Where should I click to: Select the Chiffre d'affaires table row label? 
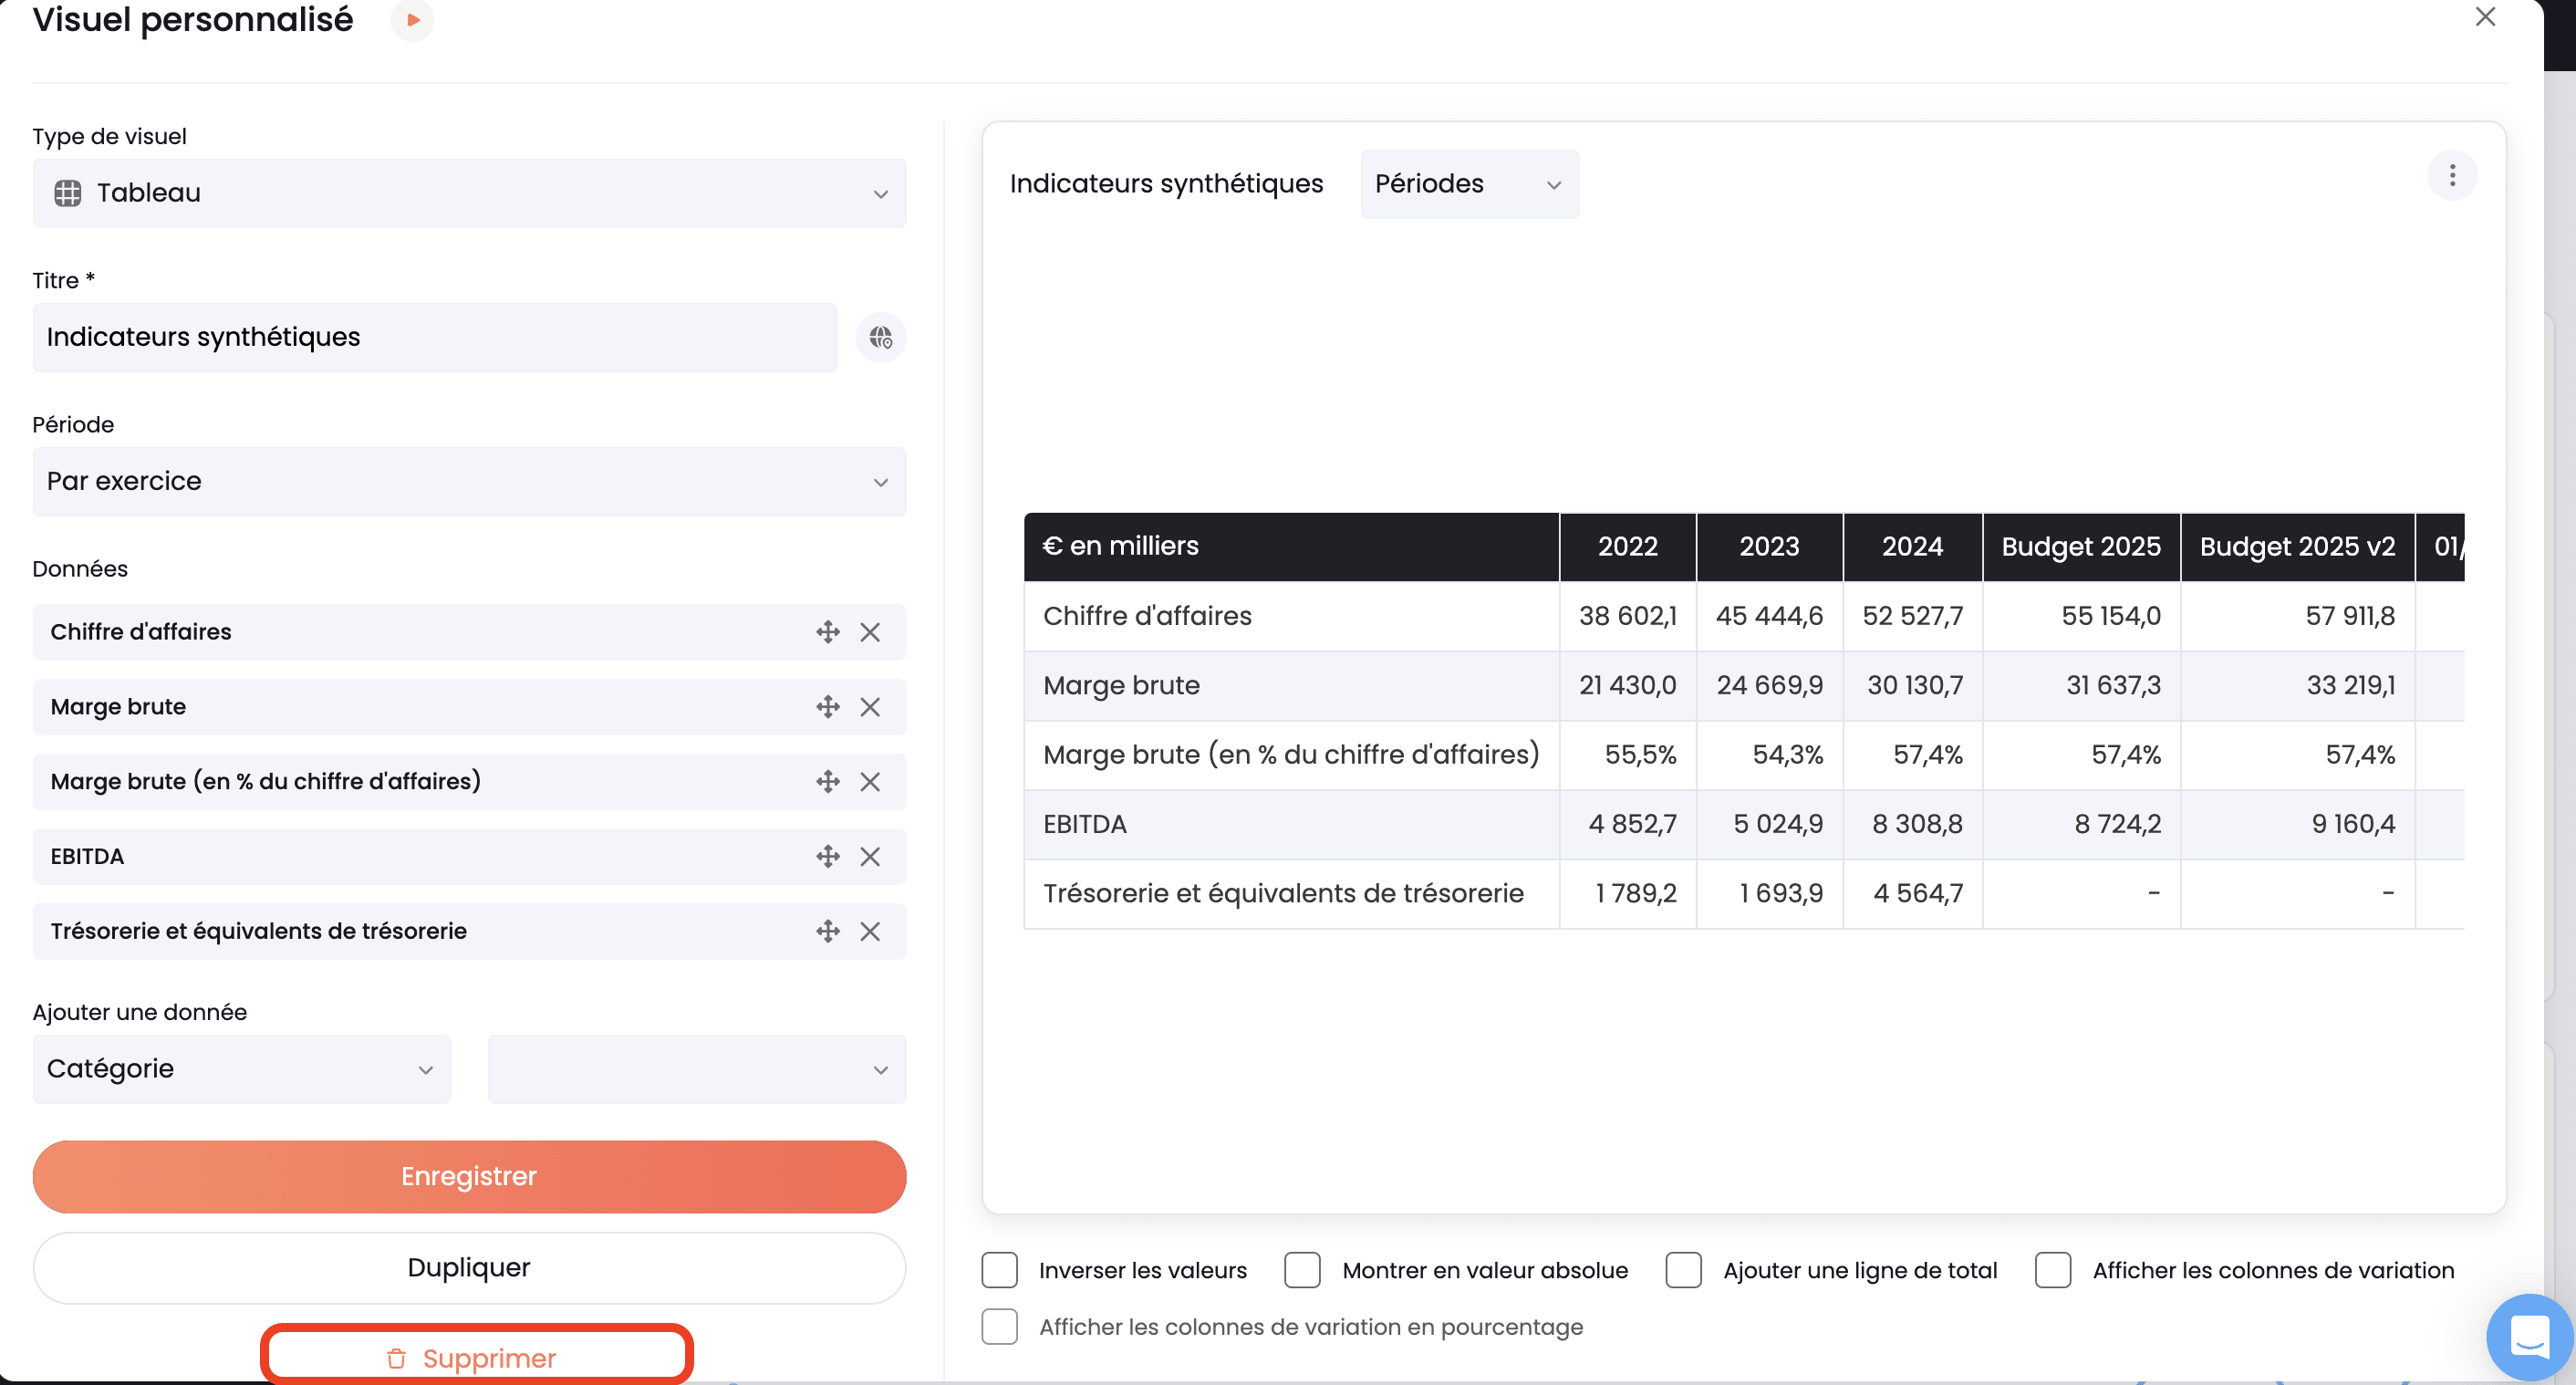click(1147, 616)
